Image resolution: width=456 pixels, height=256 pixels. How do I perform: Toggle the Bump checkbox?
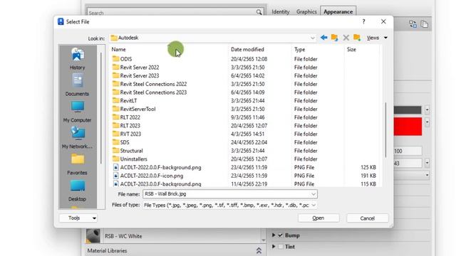280,235
